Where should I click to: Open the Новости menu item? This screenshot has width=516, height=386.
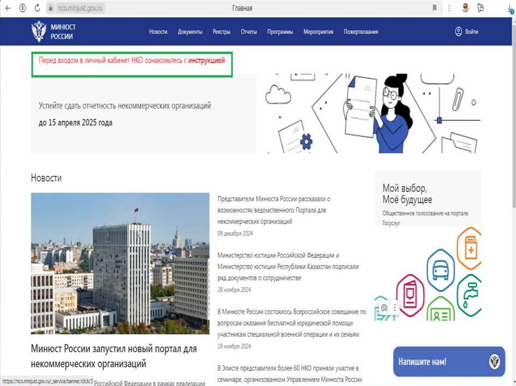tap(158, 32)
